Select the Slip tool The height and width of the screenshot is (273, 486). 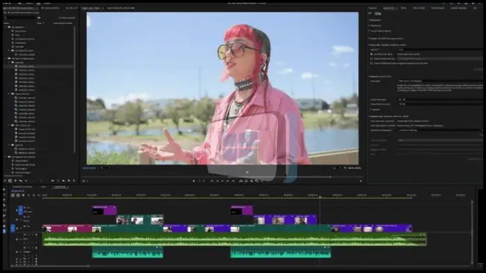4,210
